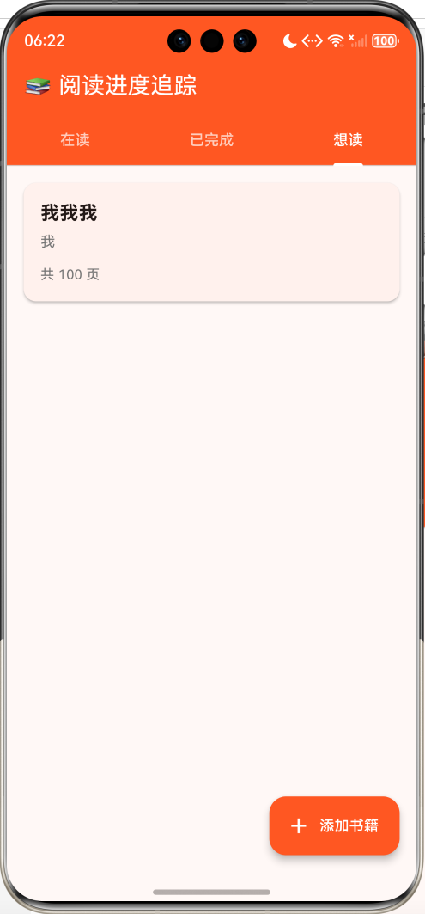
Task: Tap the bottom home gesture bar
Action: point(212,892)
